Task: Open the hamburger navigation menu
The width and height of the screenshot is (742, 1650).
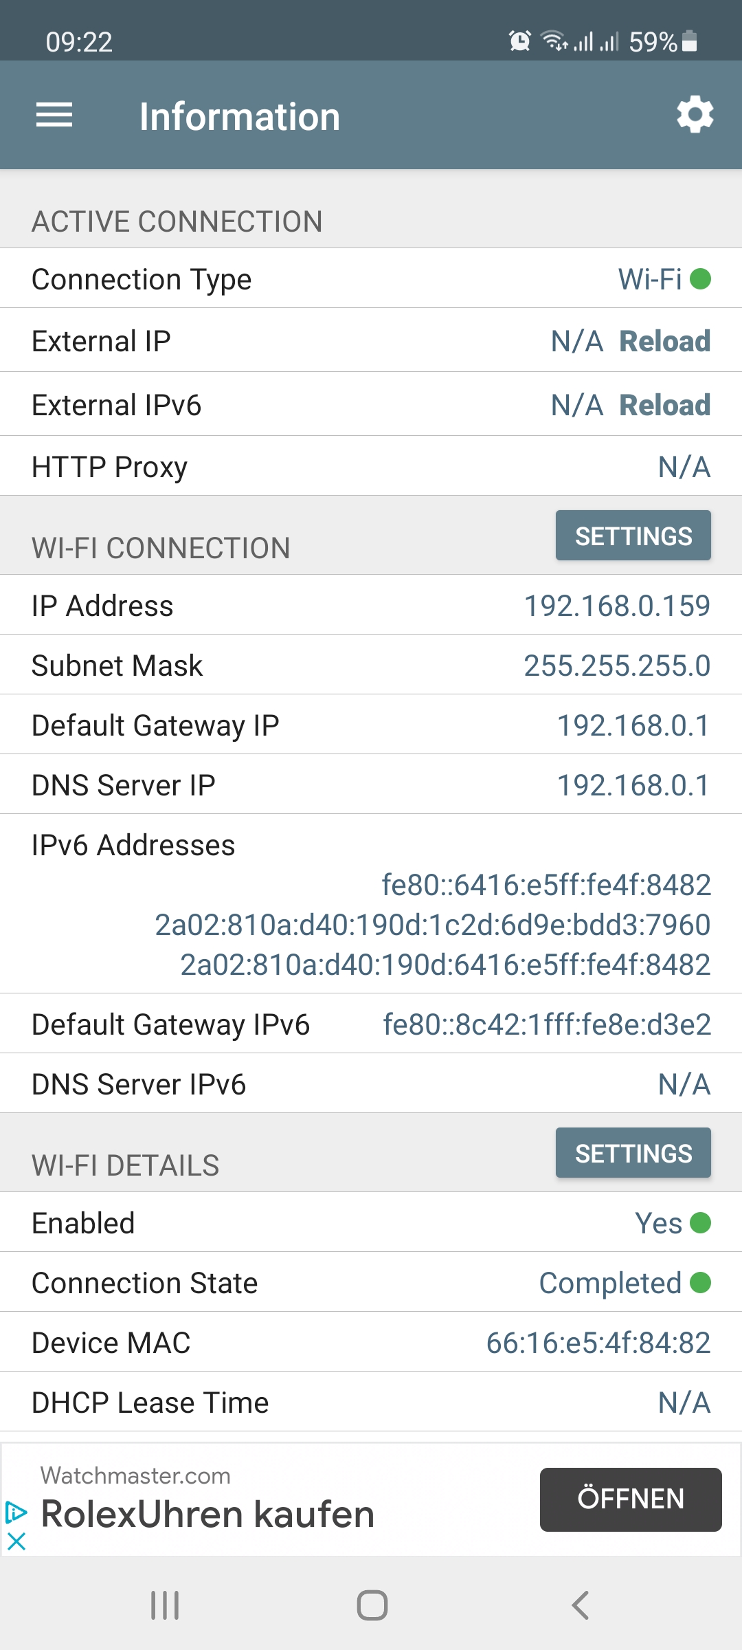Action: point(54,115)
